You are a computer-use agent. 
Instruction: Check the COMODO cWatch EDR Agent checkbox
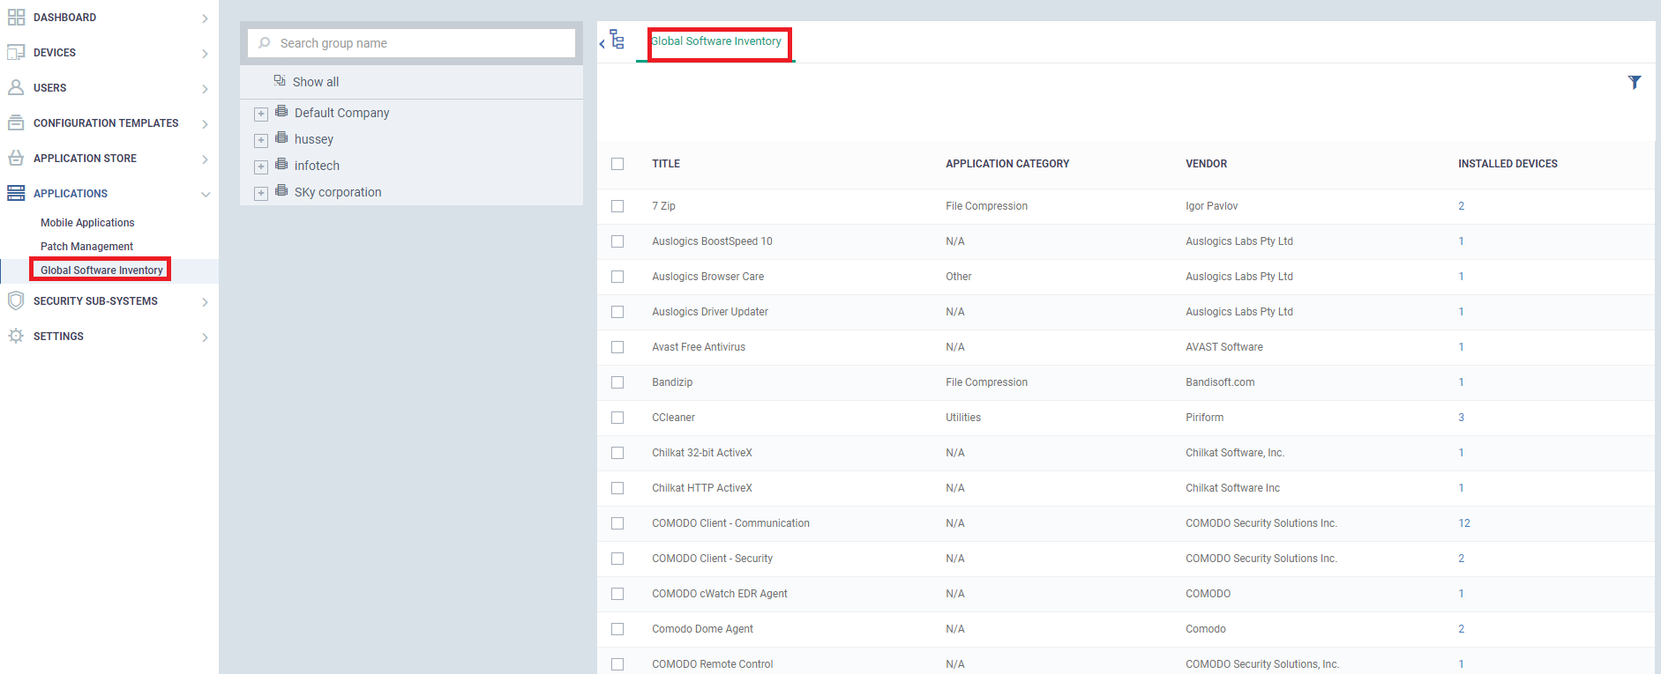617,594
